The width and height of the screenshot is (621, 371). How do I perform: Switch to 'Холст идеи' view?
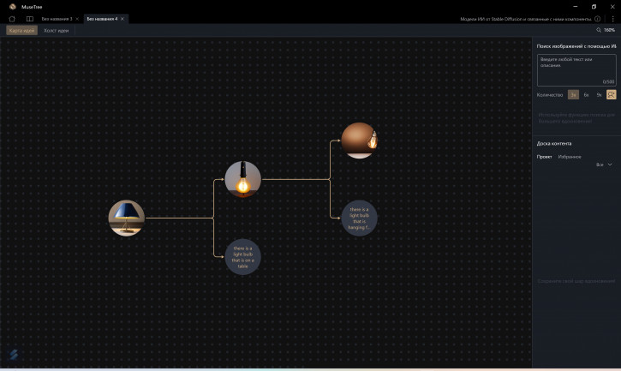[x=56, y=31]
